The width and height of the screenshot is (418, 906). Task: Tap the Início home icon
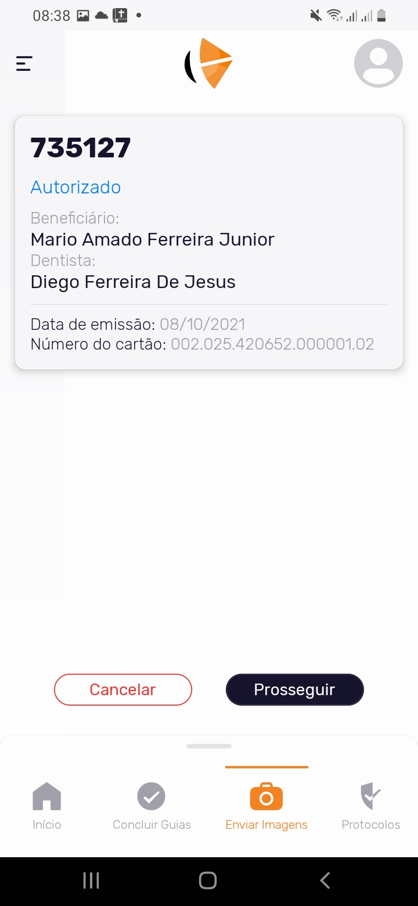click(x=47, y=796)
